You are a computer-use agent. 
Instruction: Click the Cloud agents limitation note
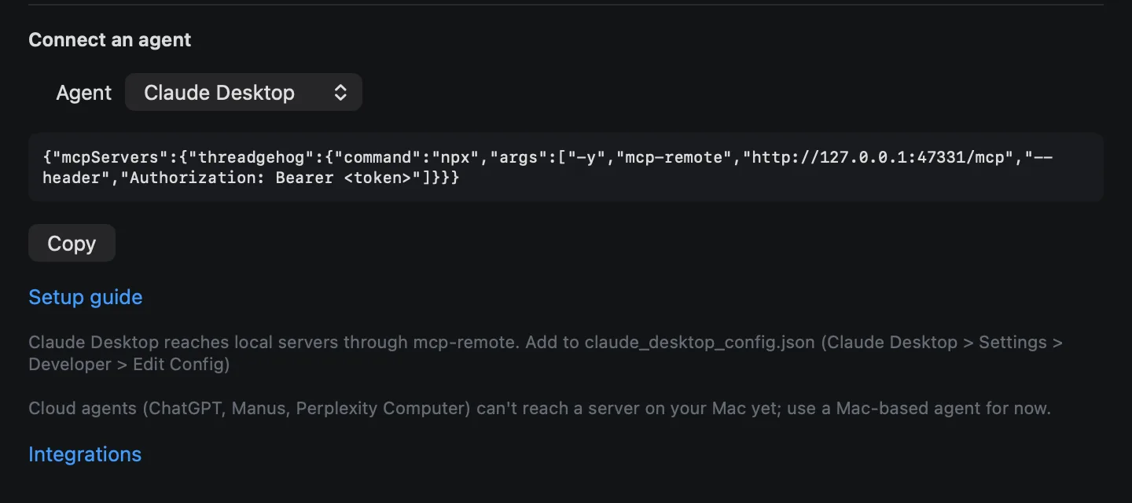[539, 409]
